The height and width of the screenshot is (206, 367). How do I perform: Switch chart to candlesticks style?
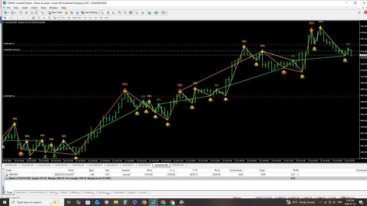pos(108,13)
